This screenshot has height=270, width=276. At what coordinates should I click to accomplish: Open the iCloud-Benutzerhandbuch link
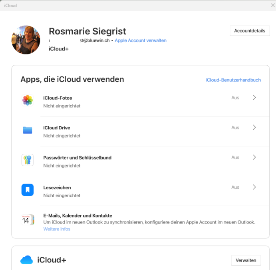click(x=233, y=80)
